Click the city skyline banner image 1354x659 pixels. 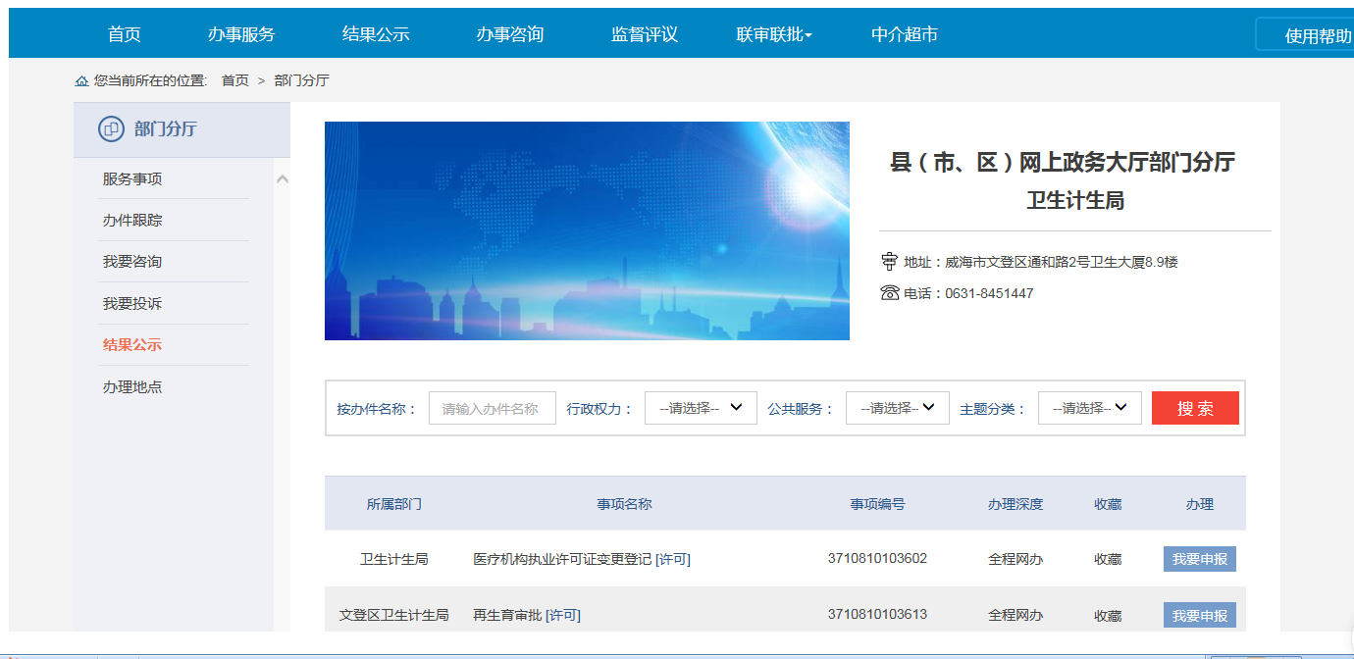coord(587,230)
